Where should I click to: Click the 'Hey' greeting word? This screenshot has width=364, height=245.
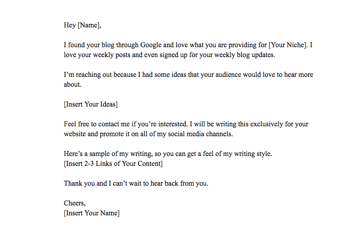click(x=70, y=25)
